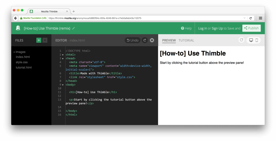Open index.html in file list
276x141 pixels.
tap(23, 57)
